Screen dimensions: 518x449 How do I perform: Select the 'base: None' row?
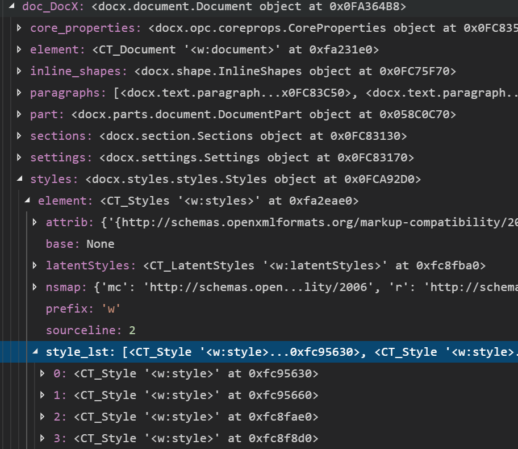tap(259, 244)
